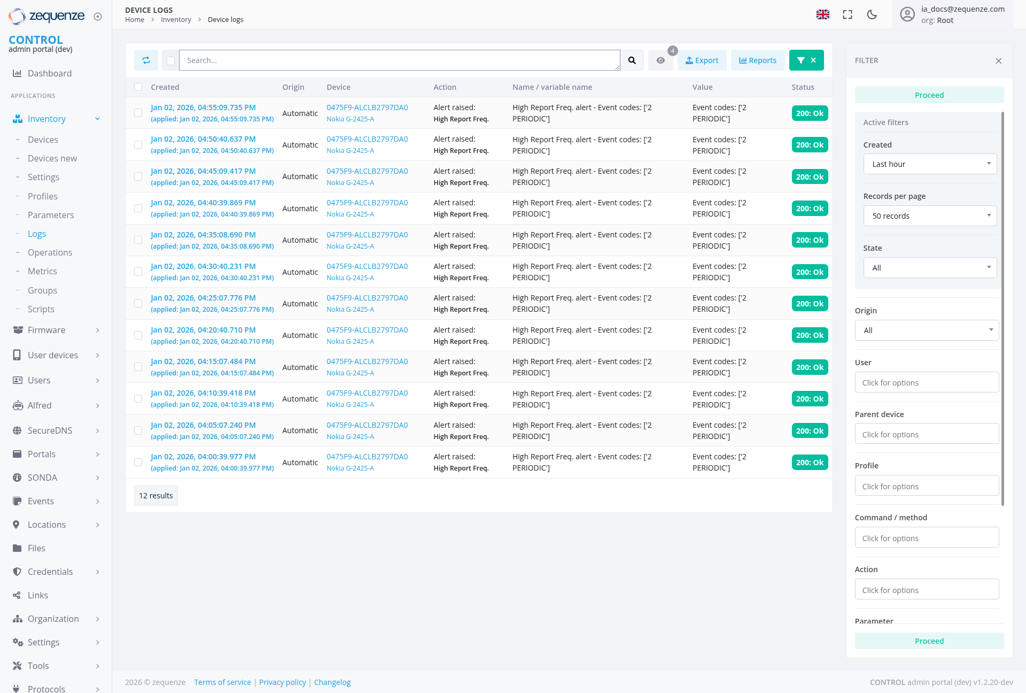The image size is (1026, 693).
Task: Open the State filter dropdown
Action: click(x=930, y=268)
